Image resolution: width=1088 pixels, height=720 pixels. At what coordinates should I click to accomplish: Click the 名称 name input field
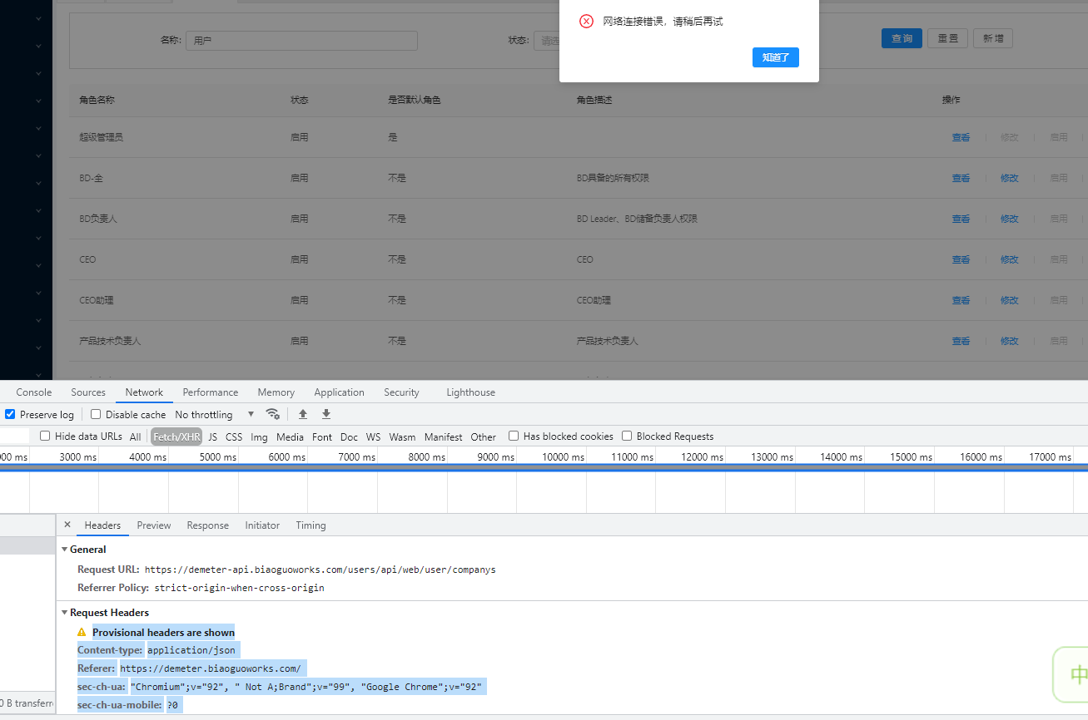301,41
